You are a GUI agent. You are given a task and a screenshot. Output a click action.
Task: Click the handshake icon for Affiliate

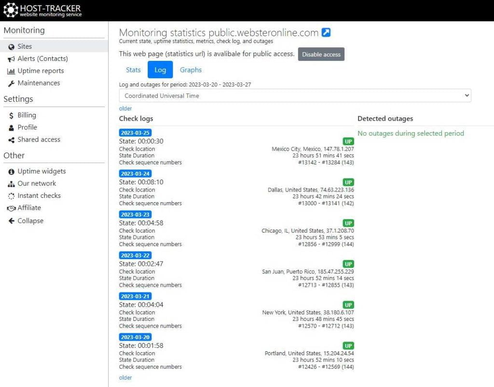click(11, 208)
